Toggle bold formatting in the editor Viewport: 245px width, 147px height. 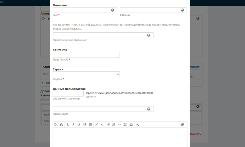68,125
